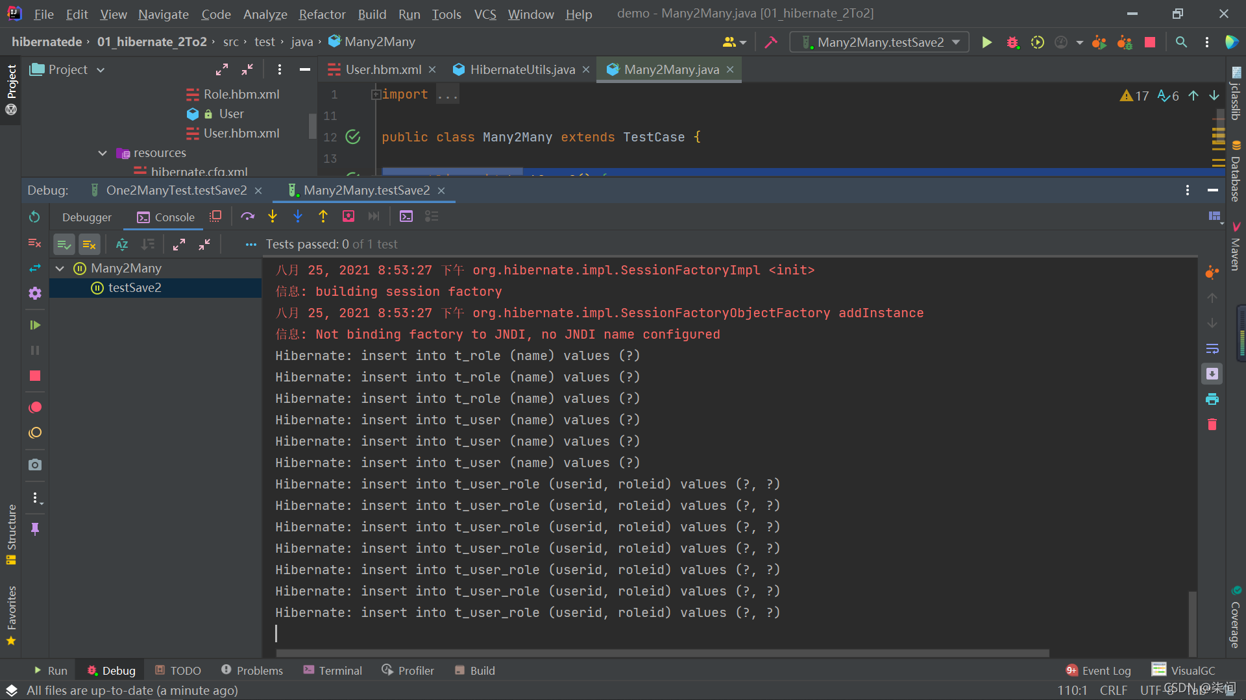Open the Refactor menu

322,14
